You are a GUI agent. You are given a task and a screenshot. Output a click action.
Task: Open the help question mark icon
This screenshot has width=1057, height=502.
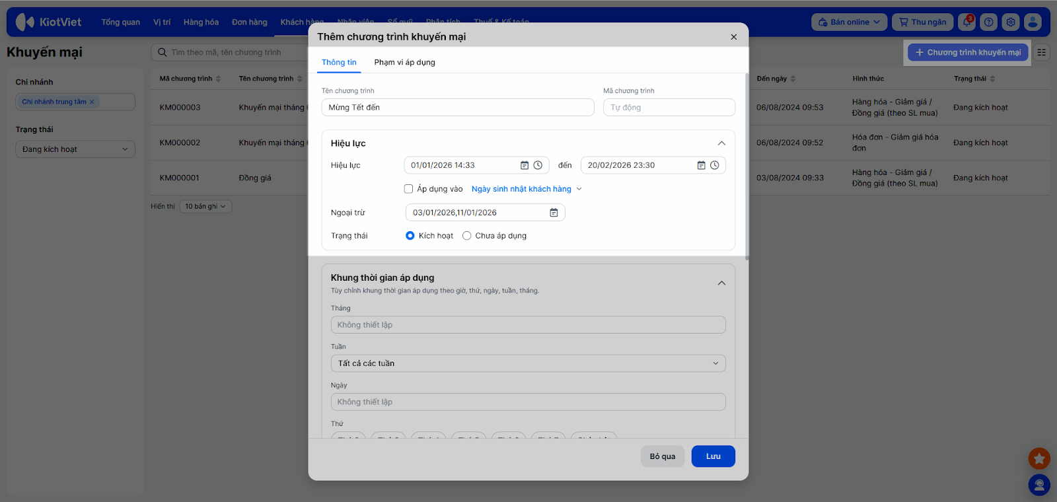988,22
